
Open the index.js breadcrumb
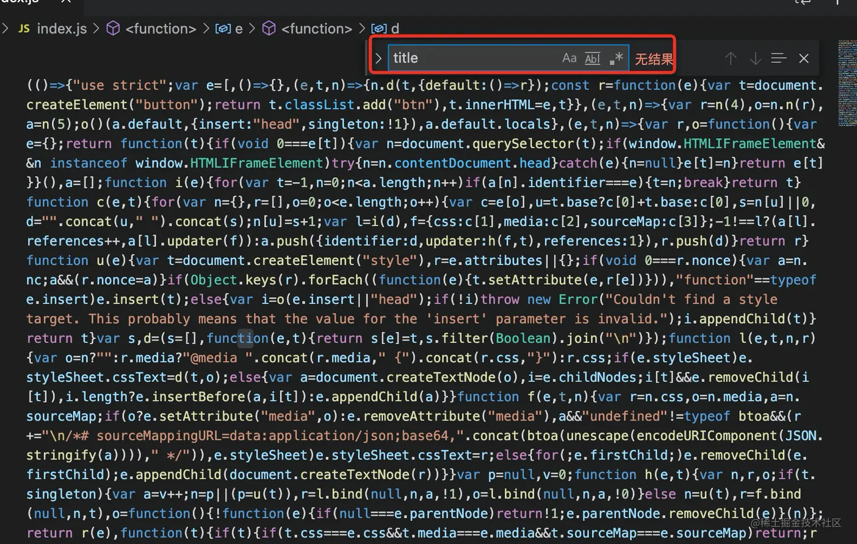coord(62,29)
